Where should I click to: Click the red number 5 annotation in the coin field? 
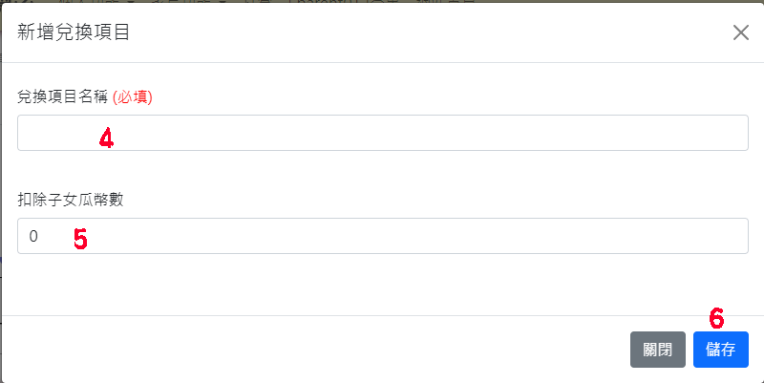tap(80, 239)
